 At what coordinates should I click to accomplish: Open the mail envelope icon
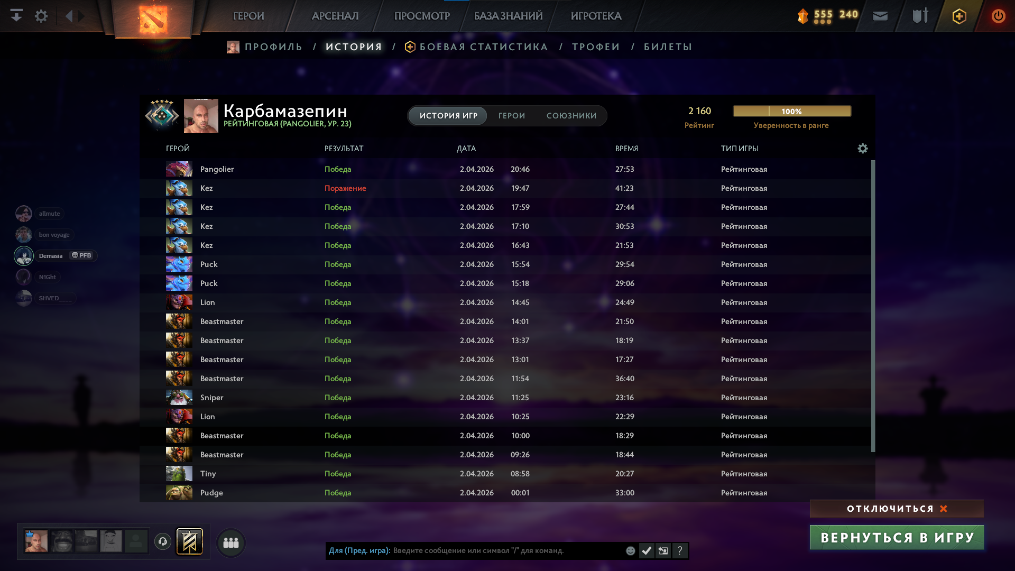click(x=880, y=16)
